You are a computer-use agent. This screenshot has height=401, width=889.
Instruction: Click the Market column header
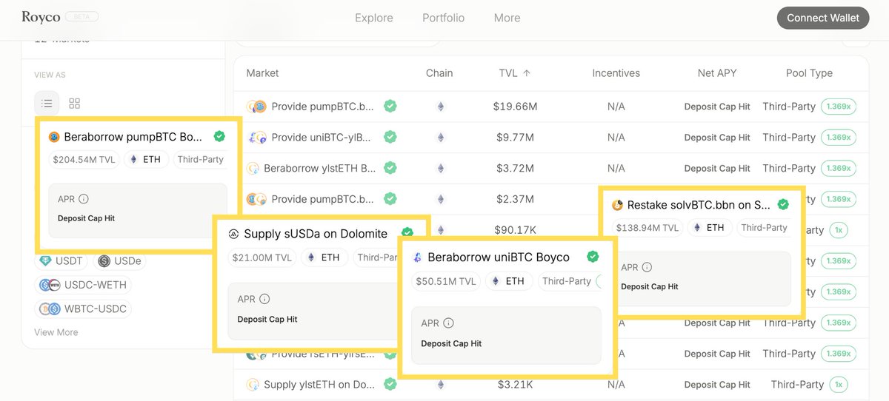262,73
